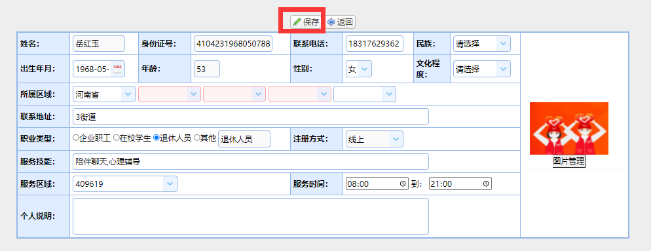Screen dimensions: 651x251
Task: Select the 企业职工 radio button
Action: 75,138
